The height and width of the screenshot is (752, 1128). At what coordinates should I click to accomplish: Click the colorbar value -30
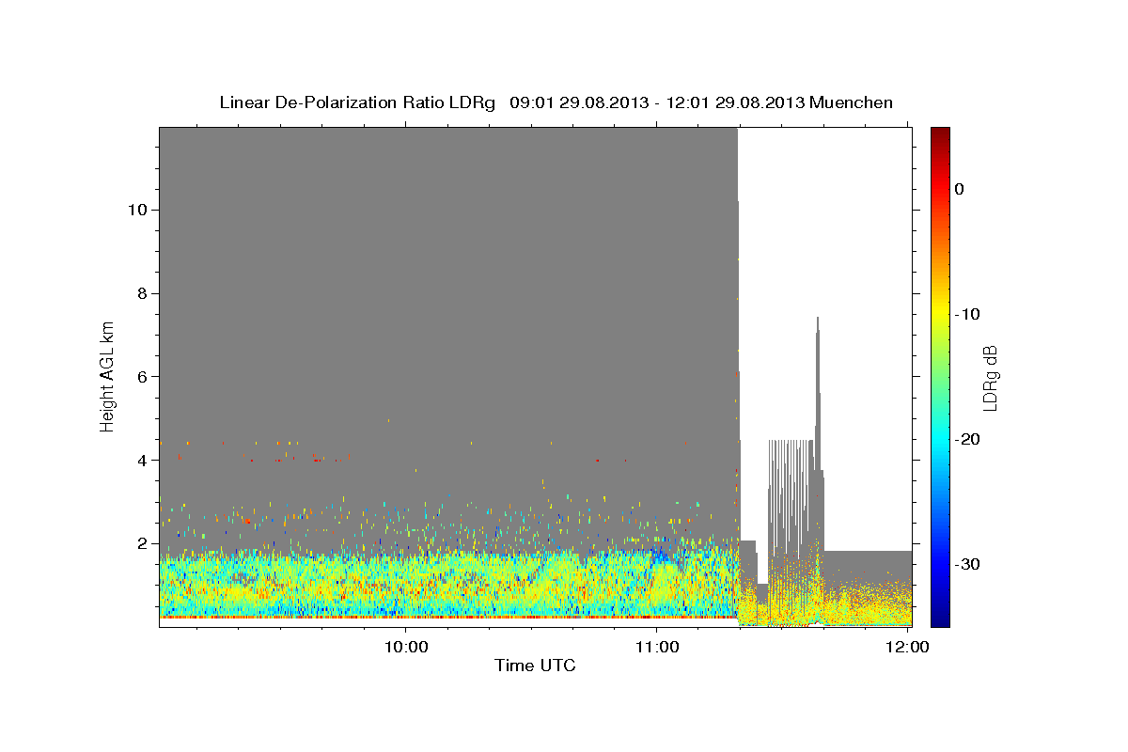[x=968, y=564]
